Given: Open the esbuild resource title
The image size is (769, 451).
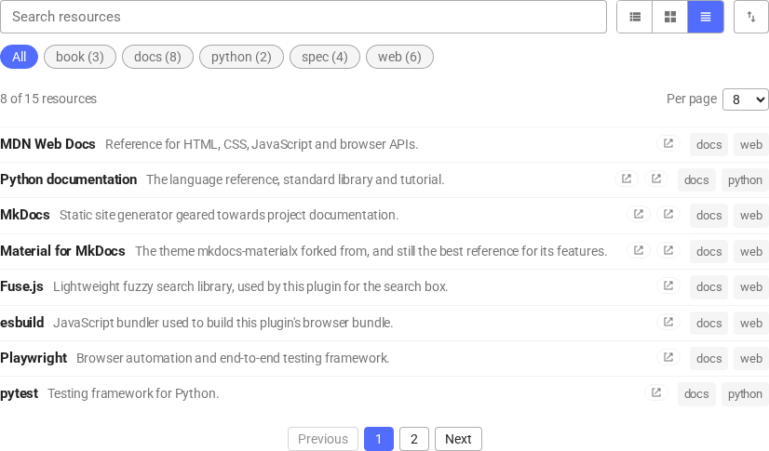Looking at the screenshot, I should (22, 323).
